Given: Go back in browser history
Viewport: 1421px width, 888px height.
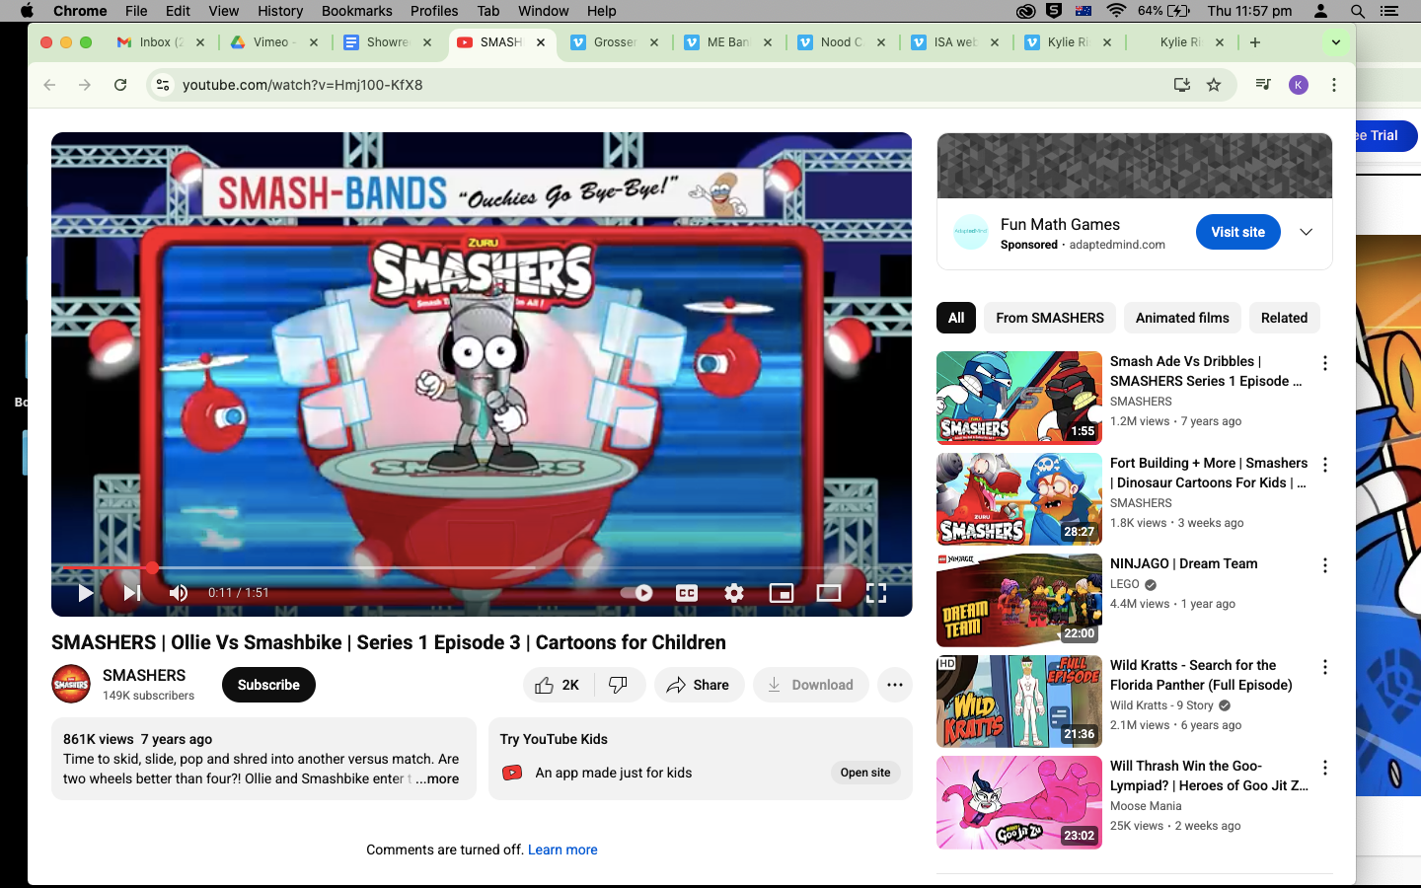Looking at the screenshot, I should click(x=49, y=85).
